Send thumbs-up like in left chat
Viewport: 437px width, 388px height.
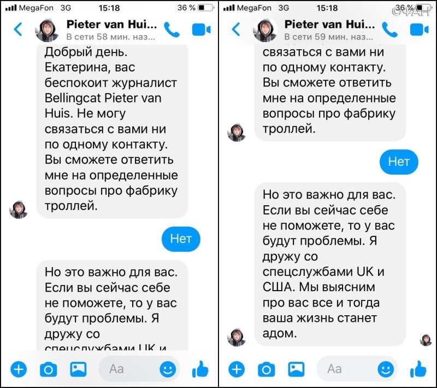pyautogui.click(x=200, y=369)
